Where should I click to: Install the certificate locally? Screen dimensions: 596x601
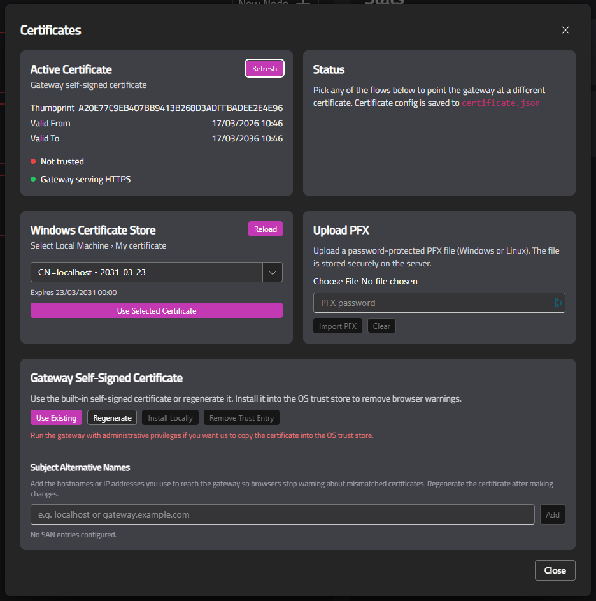(x=170, y=417)
